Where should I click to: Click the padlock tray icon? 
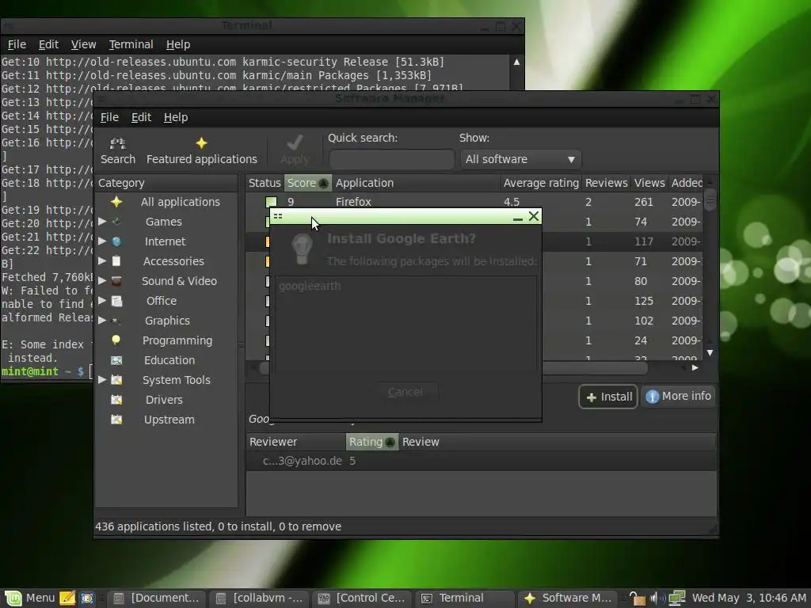point(638,598)
